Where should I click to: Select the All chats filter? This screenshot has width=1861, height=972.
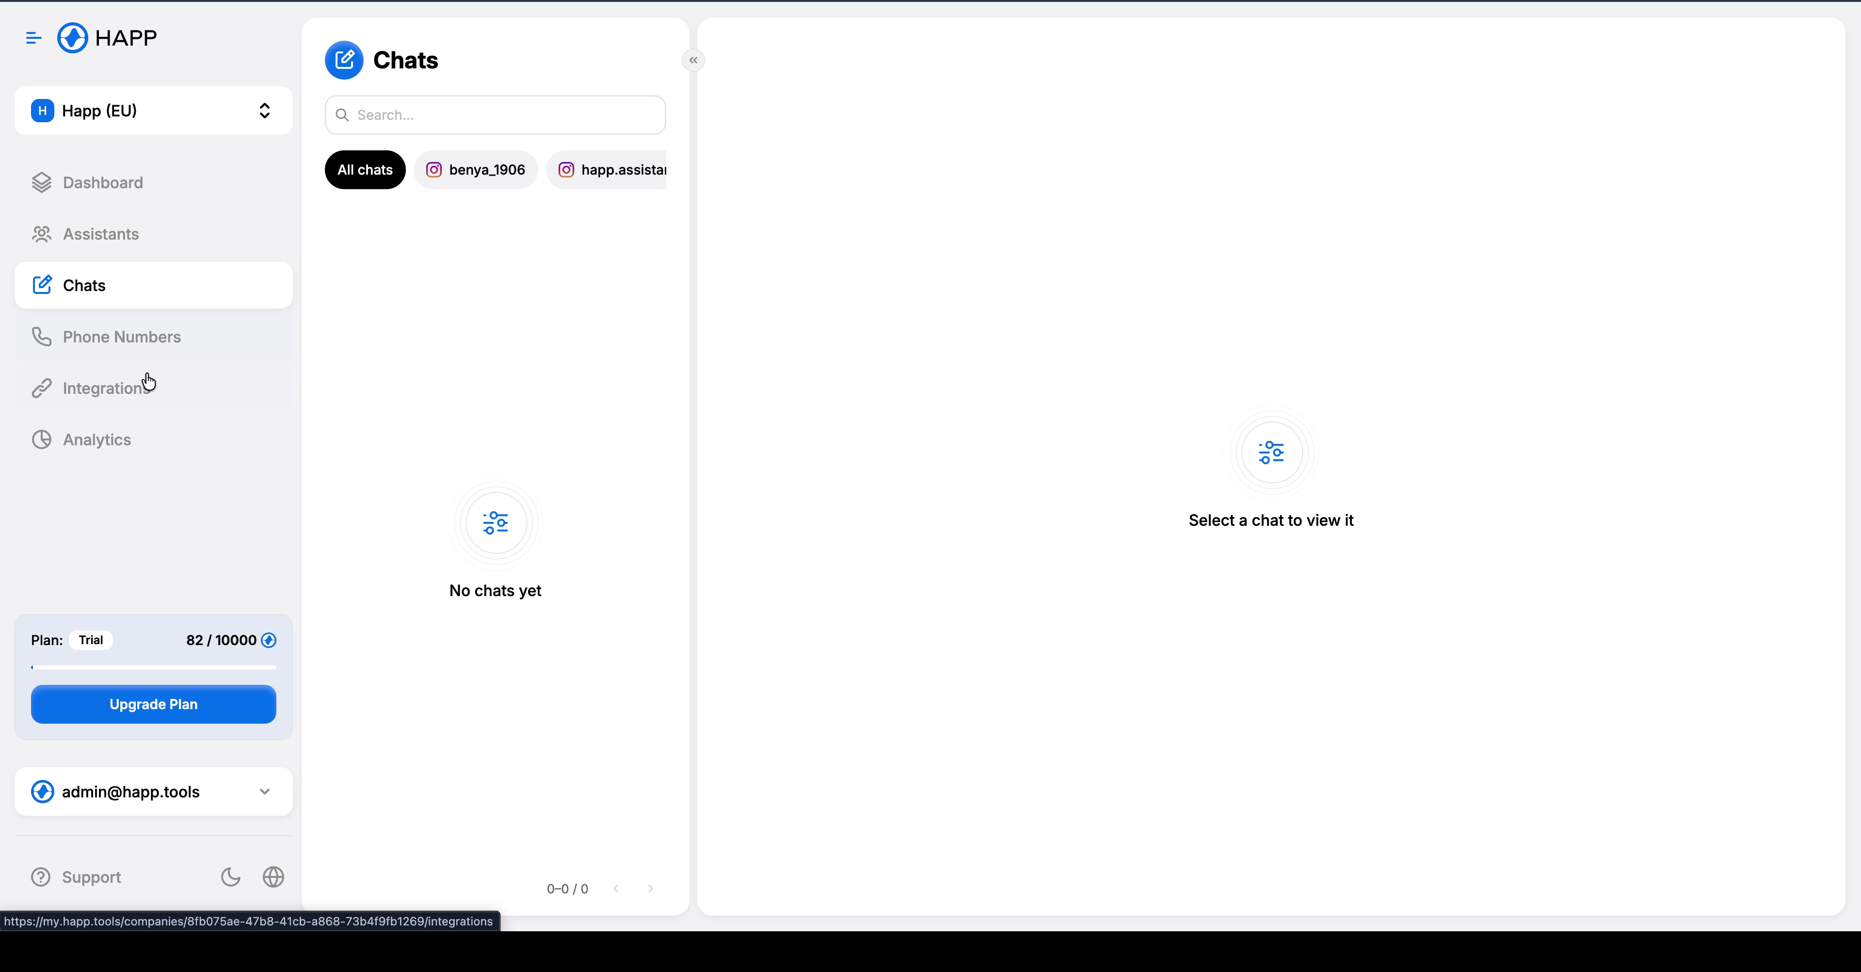365,170
